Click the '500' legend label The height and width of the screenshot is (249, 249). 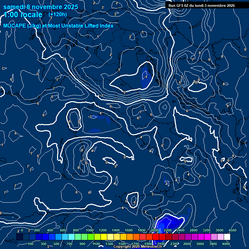pyautogui.click(x=56, y=244)
